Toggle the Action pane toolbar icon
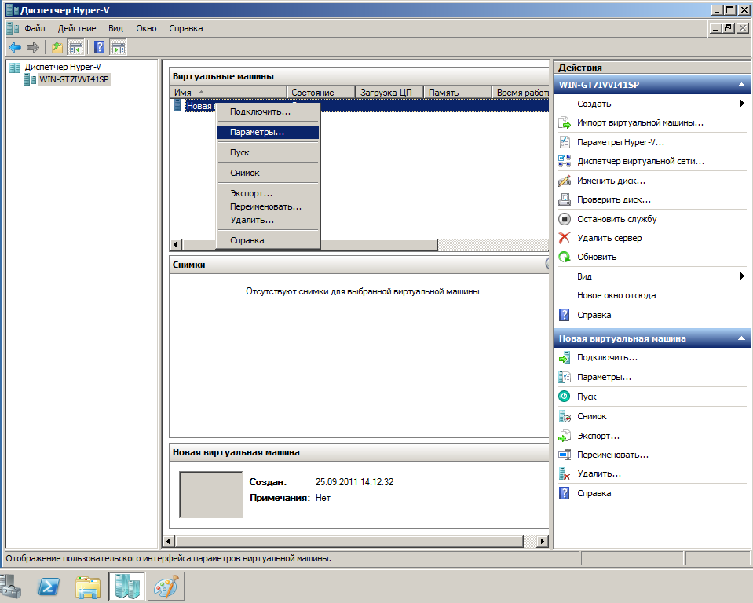 click(x=118, y=47)
